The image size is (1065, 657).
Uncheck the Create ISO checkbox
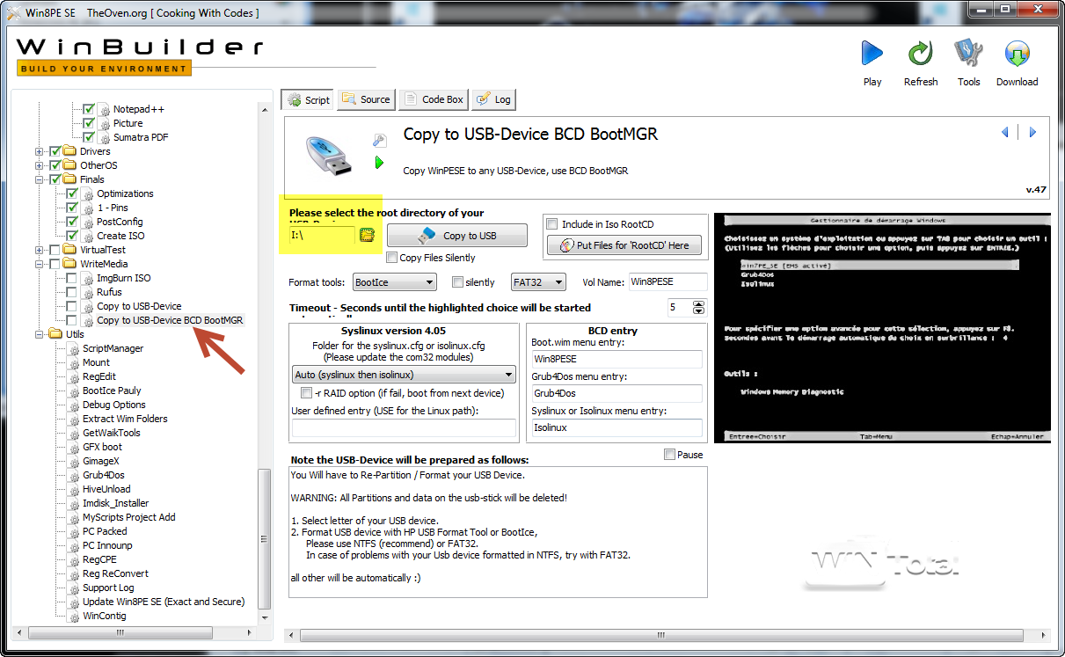(72, 236)
